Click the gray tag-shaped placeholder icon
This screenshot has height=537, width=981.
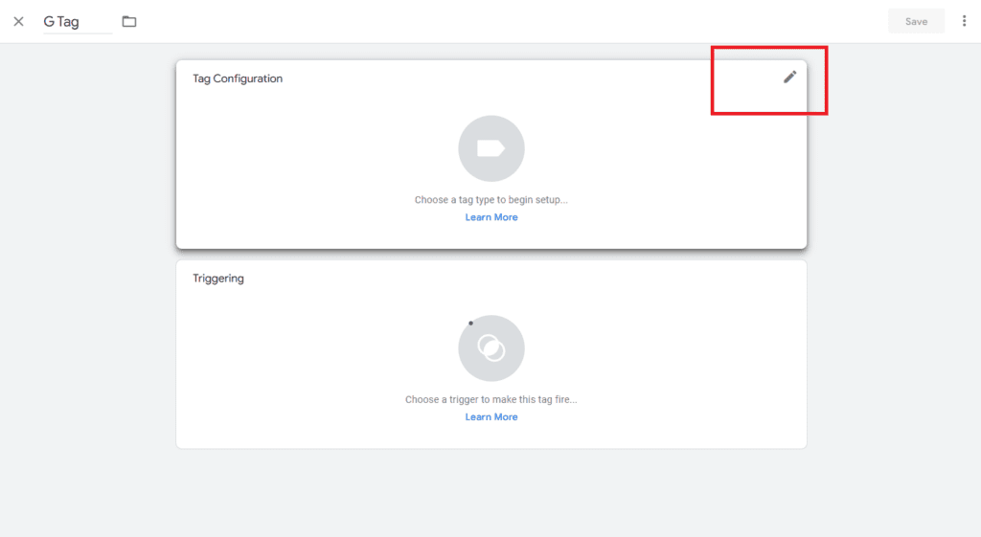(x=490, y=148)
